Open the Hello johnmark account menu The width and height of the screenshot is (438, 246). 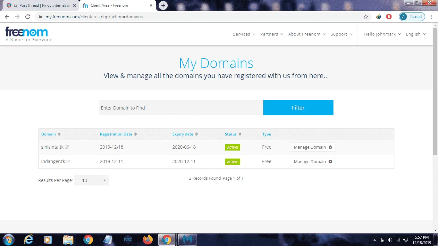[383, 34]
